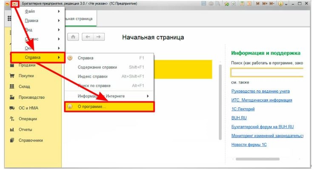Click the M+ memory add button
The height and width of the screenshot is (170, 314).
tap(265, 3)
